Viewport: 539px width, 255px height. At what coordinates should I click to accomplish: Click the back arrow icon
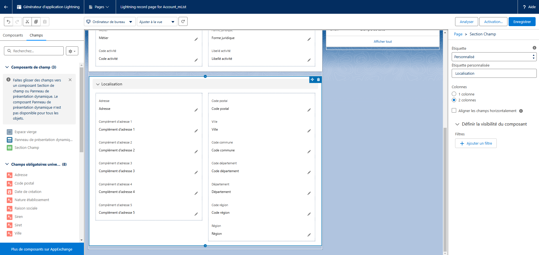coord(6,7)
